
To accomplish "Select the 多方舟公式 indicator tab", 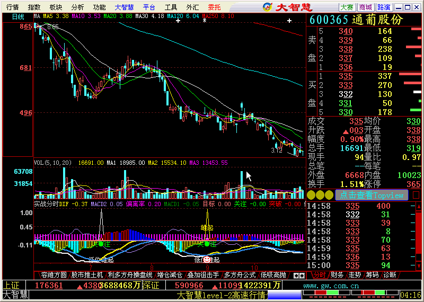I will pos(240,275).
